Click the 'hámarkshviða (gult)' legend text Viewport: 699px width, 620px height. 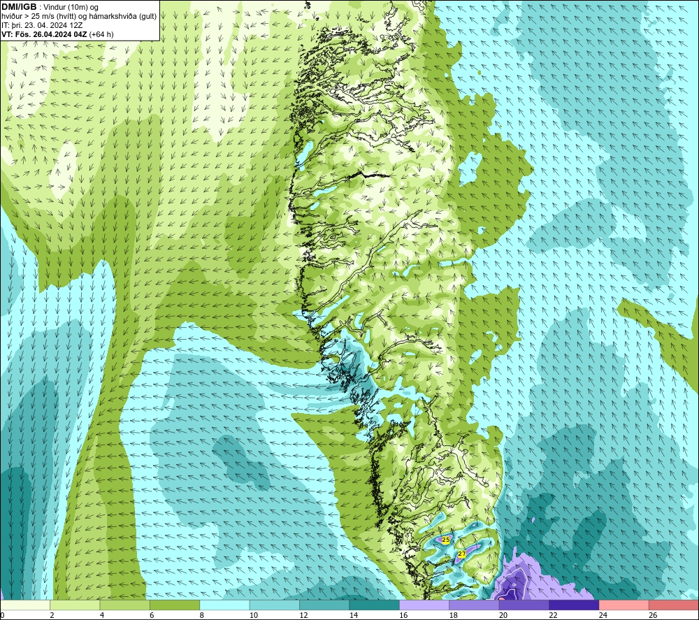(122, 17)
